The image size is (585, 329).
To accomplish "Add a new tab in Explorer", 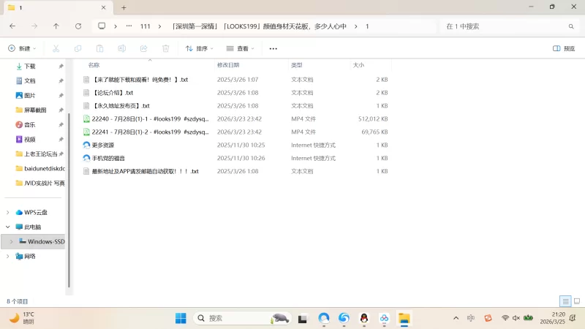I will coord(124,7).
